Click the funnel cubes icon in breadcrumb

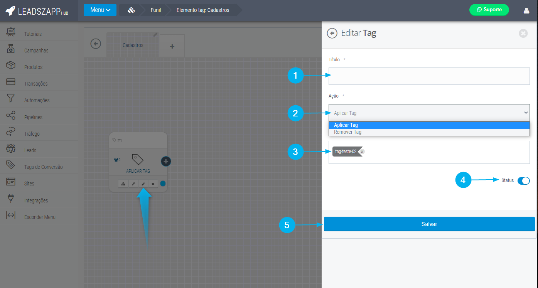point(131,10)
